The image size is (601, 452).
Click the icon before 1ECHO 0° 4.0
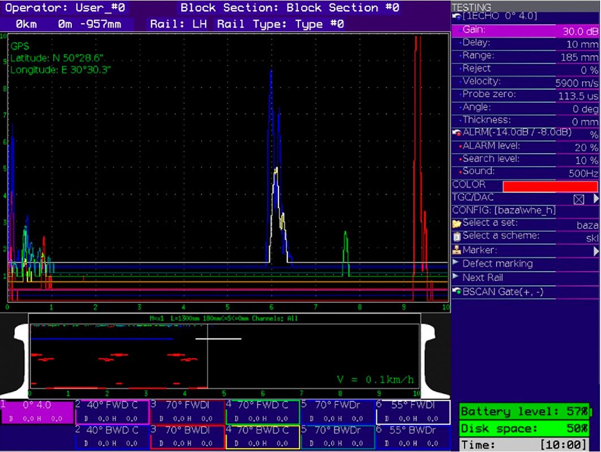(x=457, y=16)
